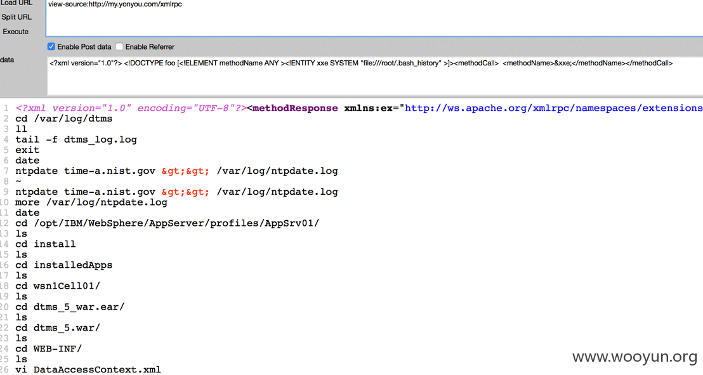Screen dimensions: 703x375
Task: Click the 'cd install' line
Action: pos(46,244)
